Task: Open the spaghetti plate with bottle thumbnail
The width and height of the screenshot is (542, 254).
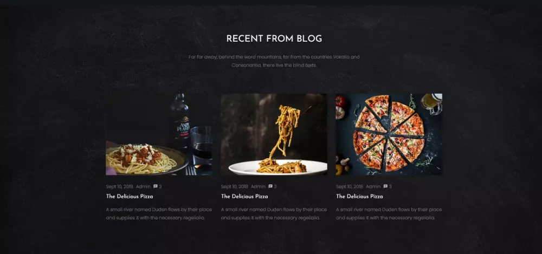Action: coord(159,134)
